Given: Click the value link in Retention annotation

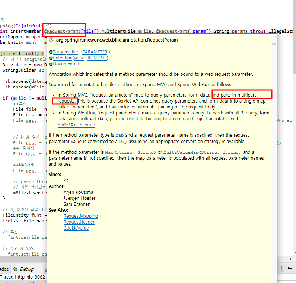Looking at the screenshot, I should [79, 58].
